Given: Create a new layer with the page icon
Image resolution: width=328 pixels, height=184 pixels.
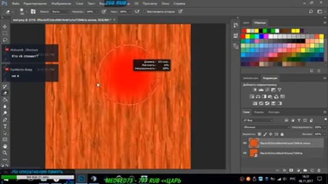Looking at the screenshot, I should tap(312, 170).
